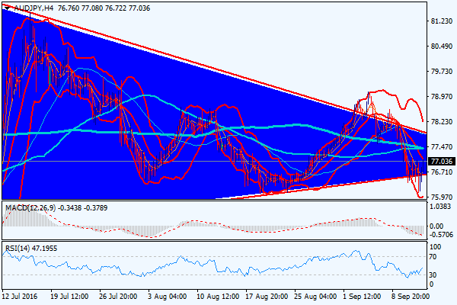Click the 12 Jul 2016 date label

(x=20, y=297)
